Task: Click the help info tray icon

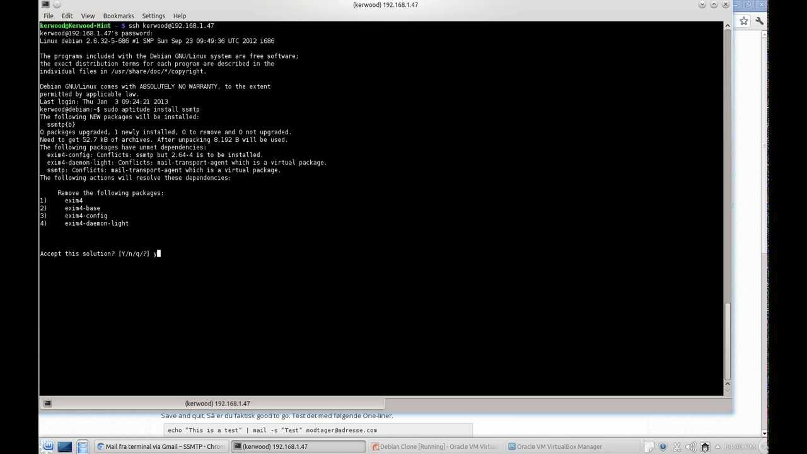Action: point(663,446)
